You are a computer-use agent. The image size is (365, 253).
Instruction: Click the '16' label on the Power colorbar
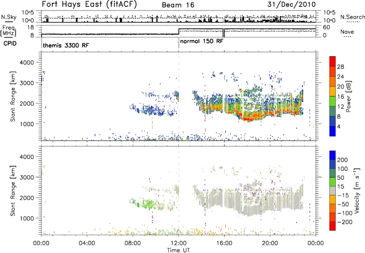point(340,97)
